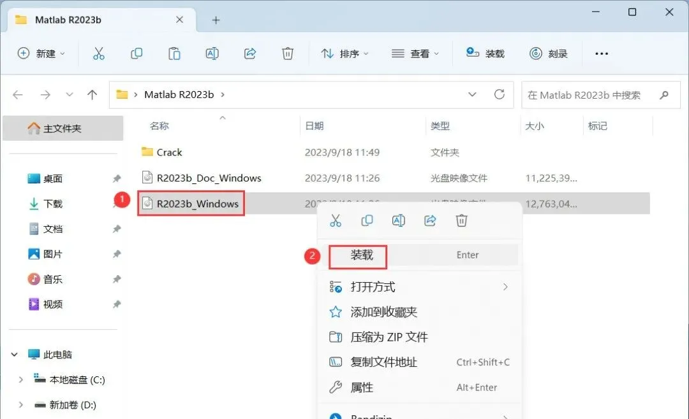The image size is (689, 419).
Task: Select 新加卷 (D:) drive in sidebar
Action: [73, 405]
